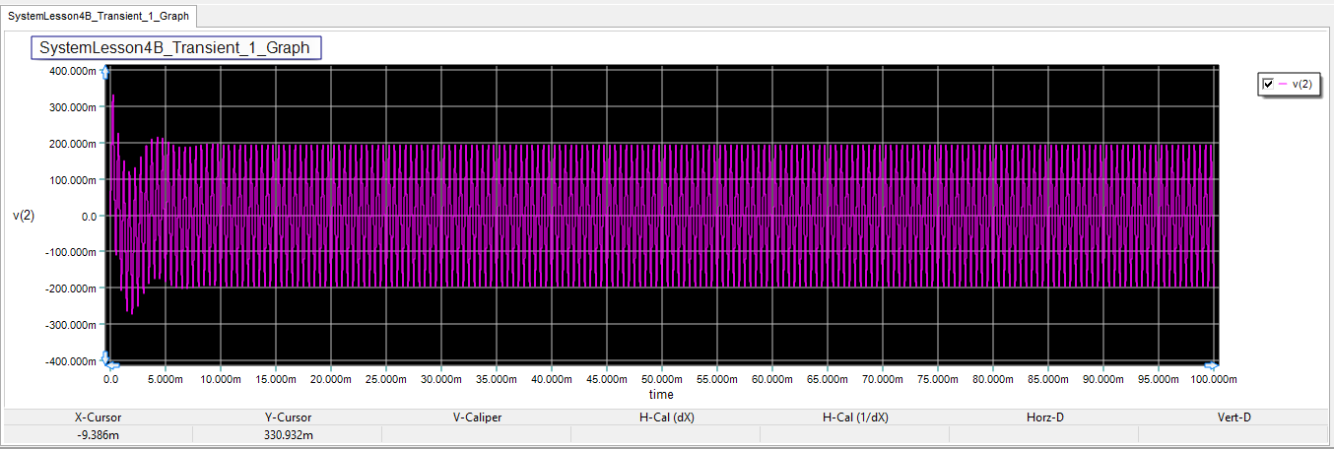Click the 45.000m time axis label
The image size is (1334, 449).
606,379
